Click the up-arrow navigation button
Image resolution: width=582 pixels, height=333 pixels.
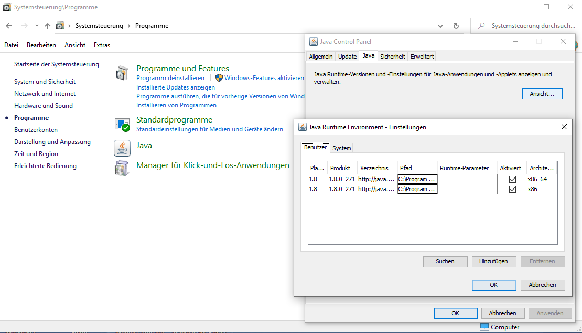click(48, 26)
